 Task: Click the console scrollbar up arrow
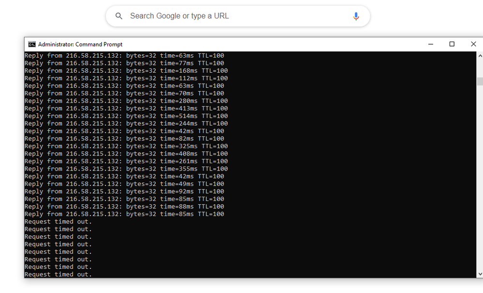(480, 56)
